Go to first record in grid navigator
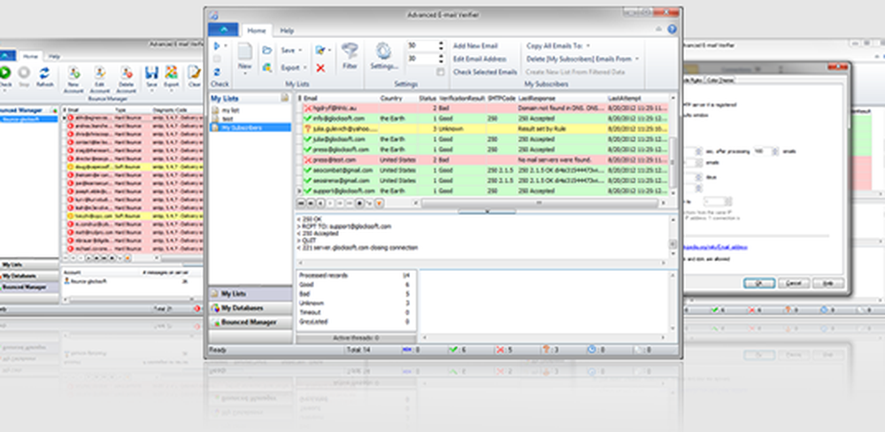Screen dimensions: 885x432 click(302, 202)
